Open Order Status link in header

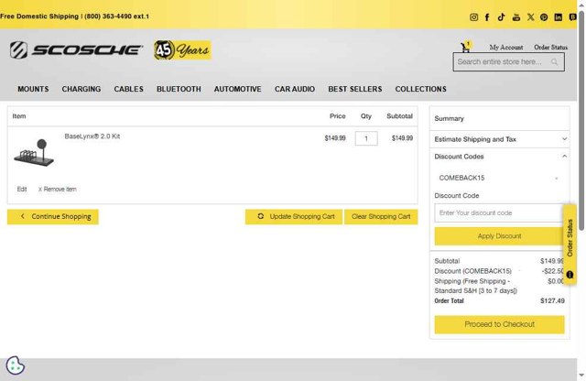550,47
